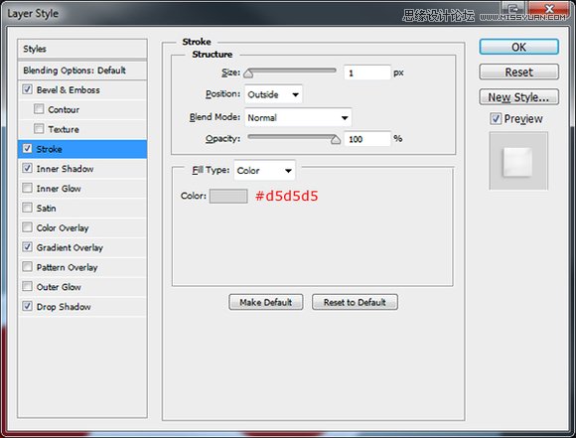The image size is (576, 438).
Task: Open the Fill Type dropdown
Action: coord(264,171)
